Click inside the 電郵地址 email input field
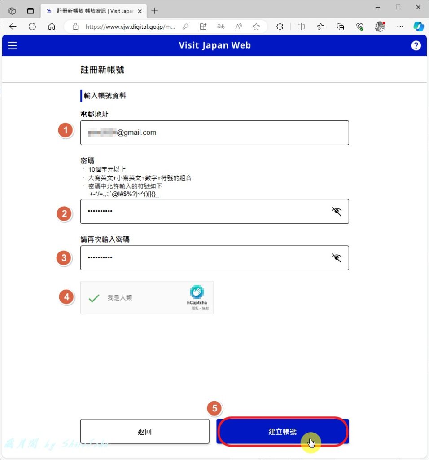This screenshot has width=429, height=460. click(x=214, y=133)
